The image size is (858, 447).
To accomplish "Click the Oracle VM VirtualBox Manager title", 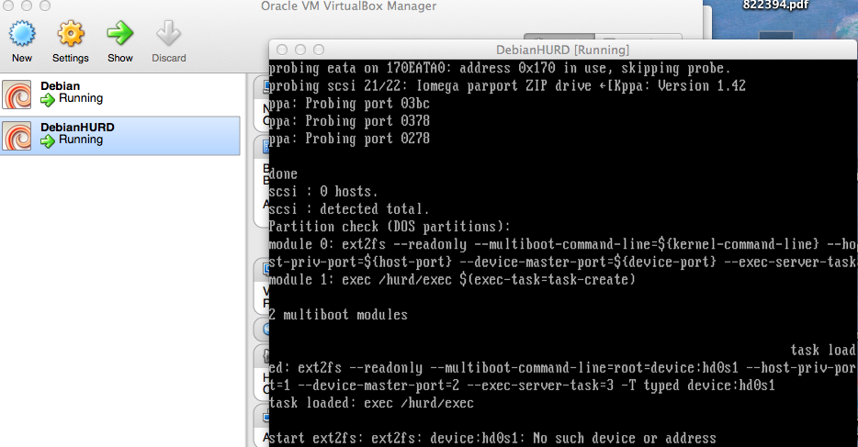I will click(x=348, y=6).
